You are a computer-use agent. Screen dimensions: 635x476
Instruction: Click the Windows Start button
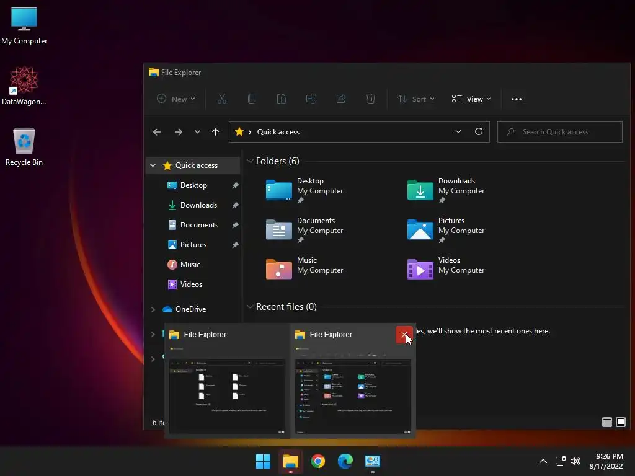click(x=263, y=461)
